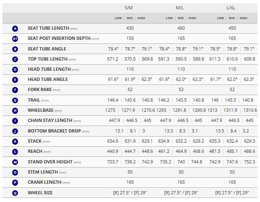The height and width of the screenshot is (202, 260).
Task: Select the L/XL size column header
Action: tap(232, 8)
